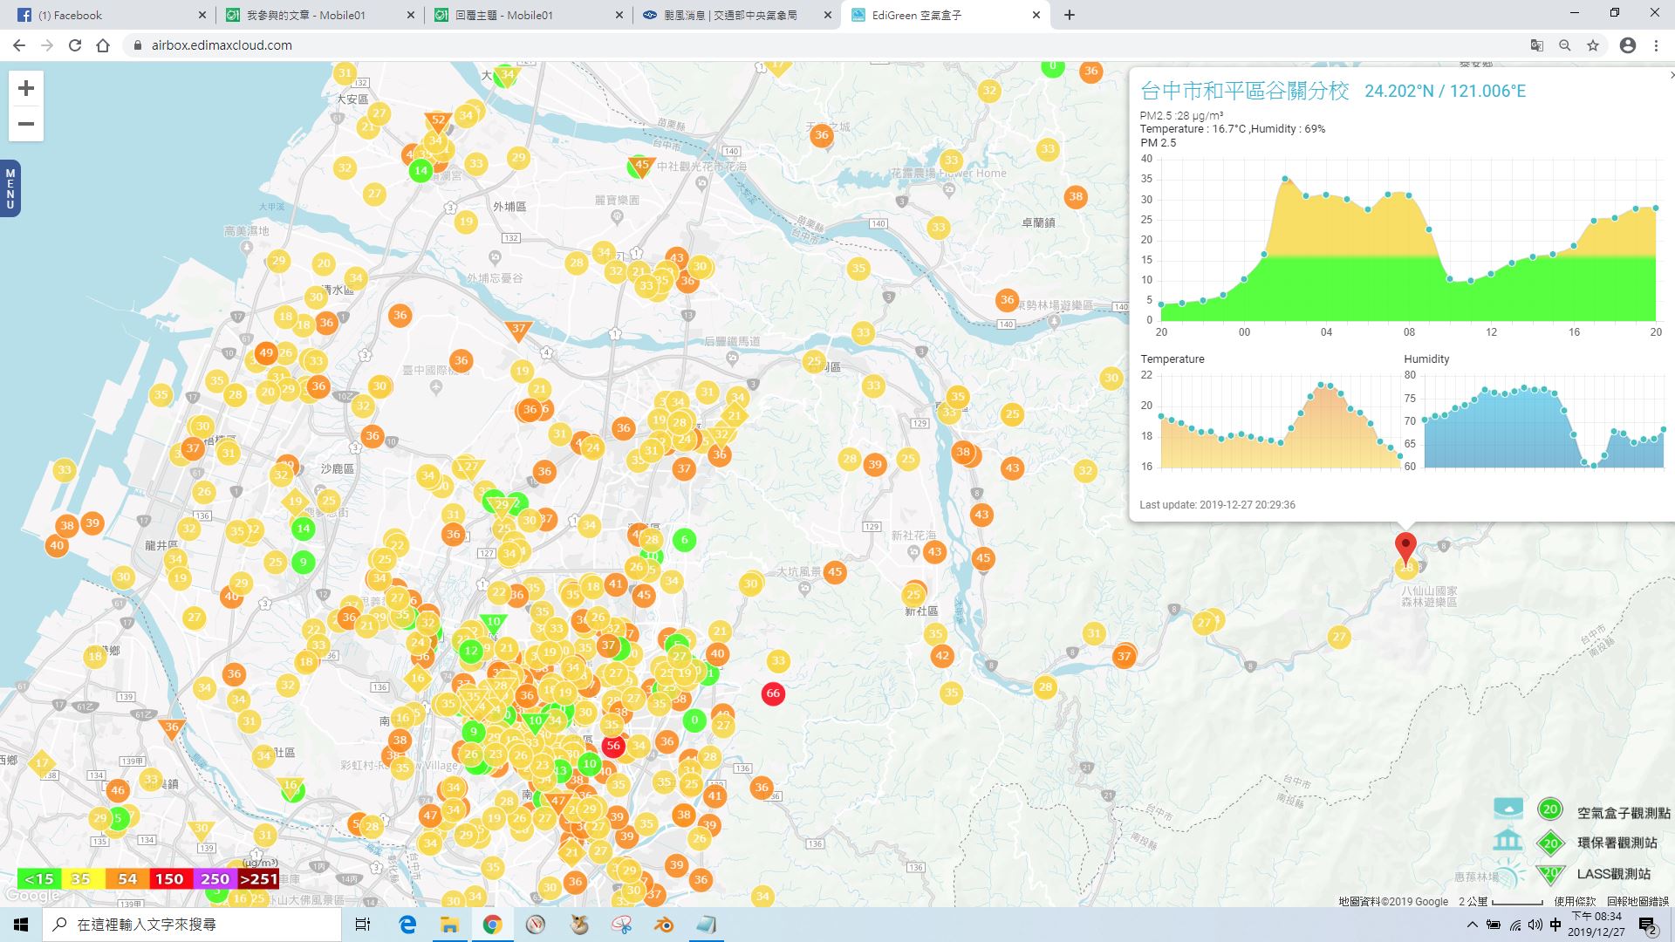Click the Temperature chart area
Viewport: 1675px width, 942px height.
[1281, 423]
